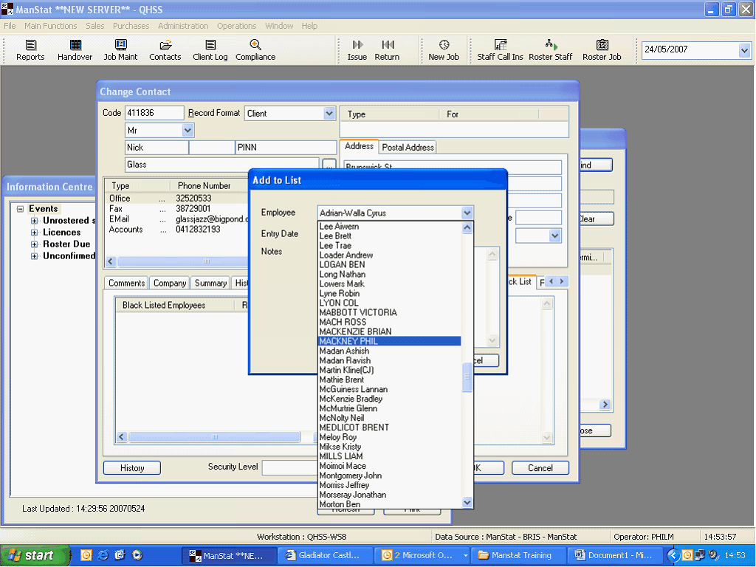Open the toolbar date dropdown
The width and height of the screenshot is (756, 567).
(744, 50)
